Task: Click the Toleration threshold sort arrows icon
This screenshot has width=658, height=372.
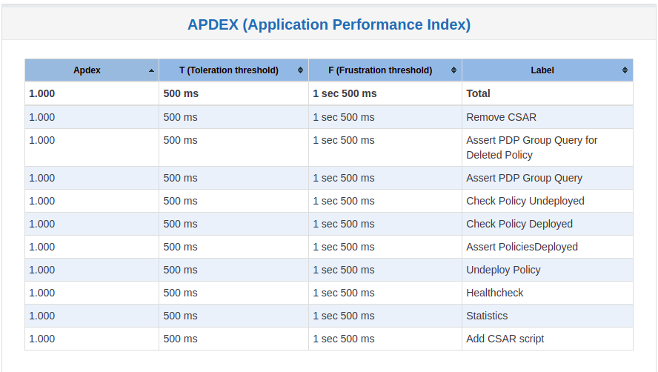Action: click(300, 70)
